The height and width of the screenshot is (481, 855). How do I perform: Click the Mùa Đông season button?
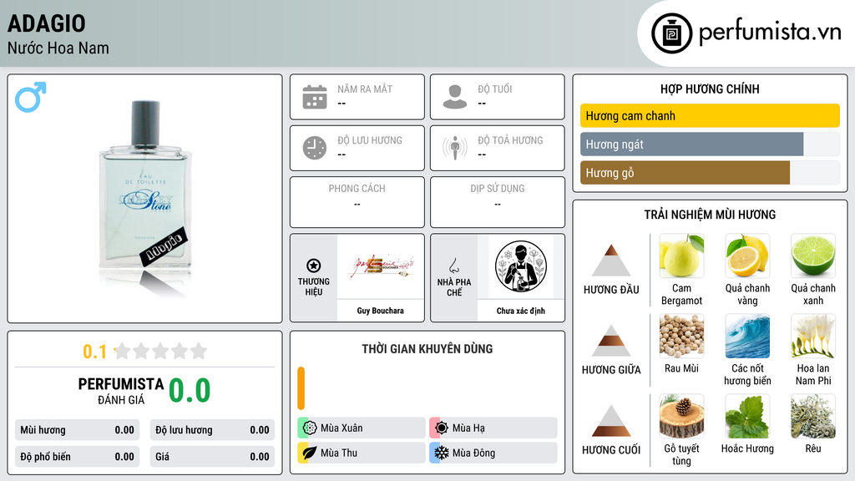(493, 453)
